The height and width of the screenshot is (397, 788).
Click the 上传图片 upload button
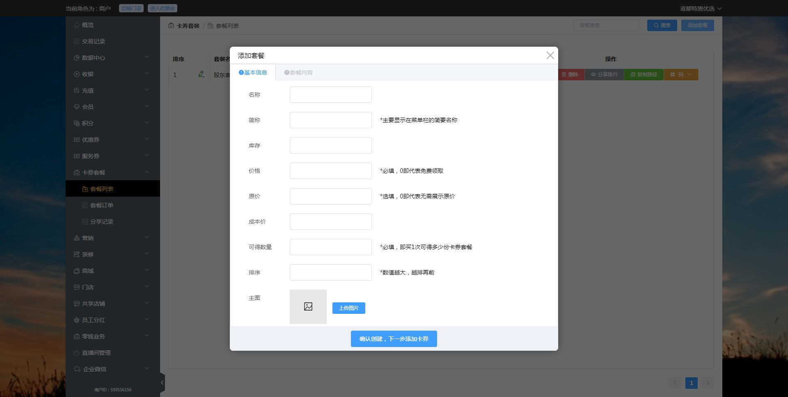pos(349,308)
